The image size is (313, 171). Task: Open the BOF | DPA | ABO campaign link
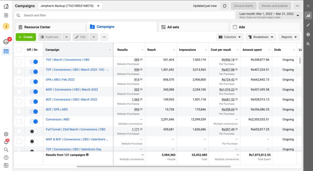(57, 110)
